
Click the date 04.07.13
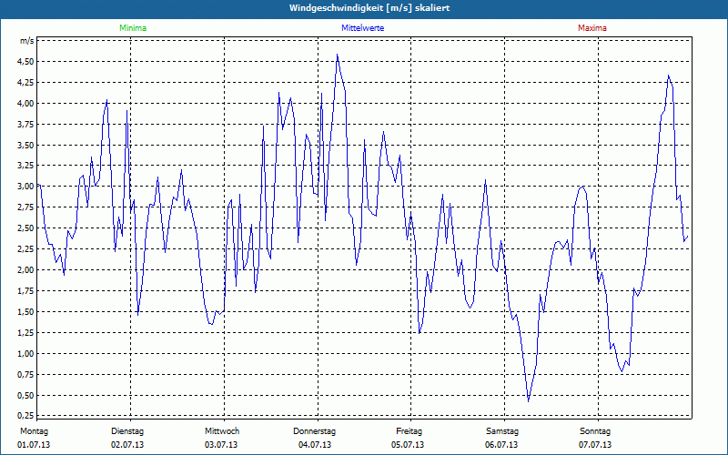tap(315, 445)
